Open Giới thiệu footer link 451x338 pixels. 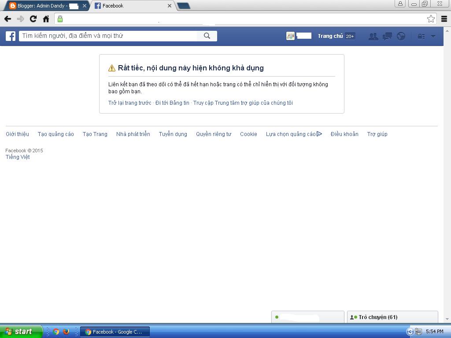tap(17, 134)
